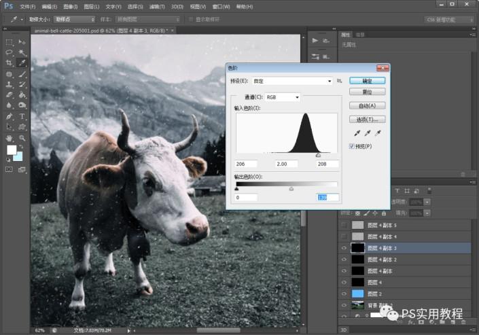
Task: Select the Pen tool
Action: (9, 116)
